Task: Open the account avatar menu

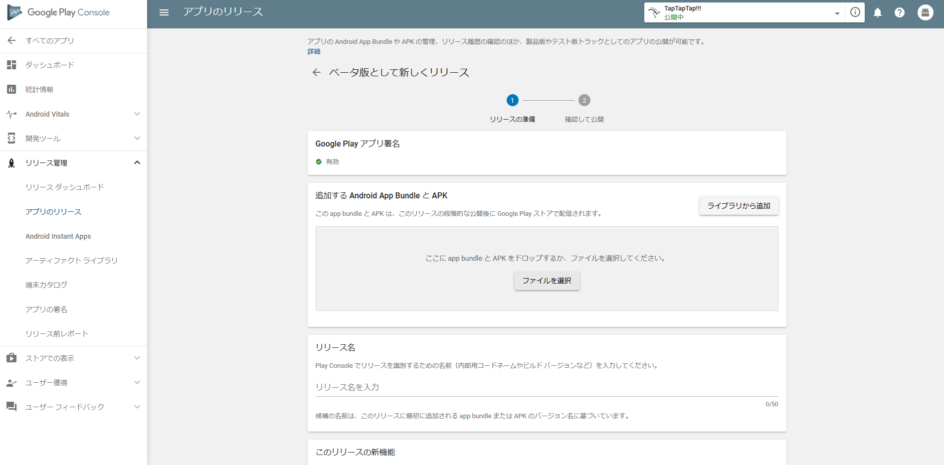Action: pos(926,12)
